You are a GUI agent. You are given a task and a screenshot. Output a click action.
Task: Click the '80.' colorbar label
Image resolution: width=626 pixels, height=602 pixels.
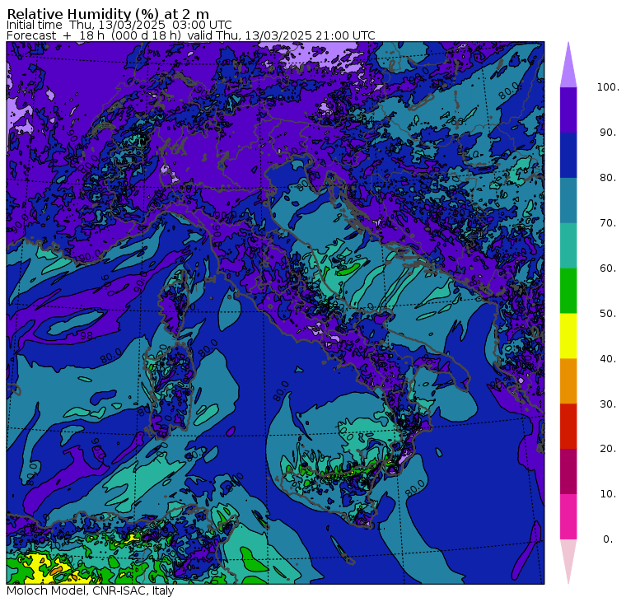[608, 178]
